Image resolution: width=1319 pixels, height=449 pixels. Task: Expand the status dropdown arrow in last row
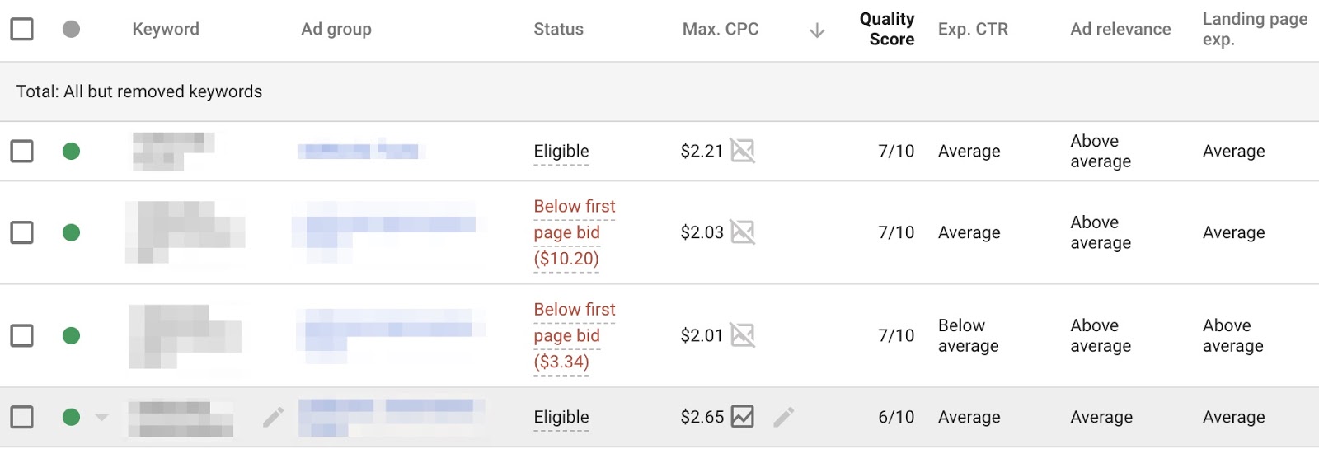pos(101,417)
